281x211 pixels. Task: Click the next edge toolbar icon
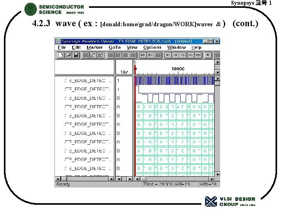pos(190,55)
